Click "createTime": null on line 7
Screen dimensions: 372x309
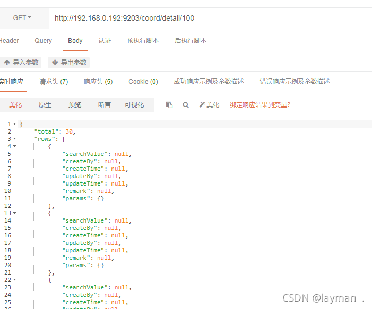tap(95, 169)
